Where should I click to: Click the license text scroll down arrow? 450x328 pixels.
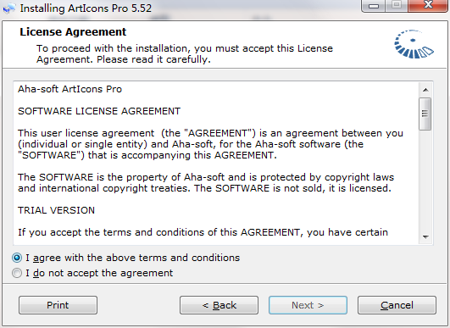(425, 236)
